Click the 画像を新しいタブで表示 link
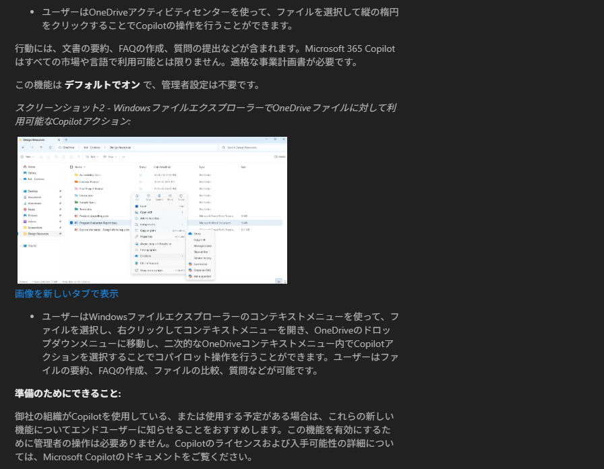 [67, 293]
